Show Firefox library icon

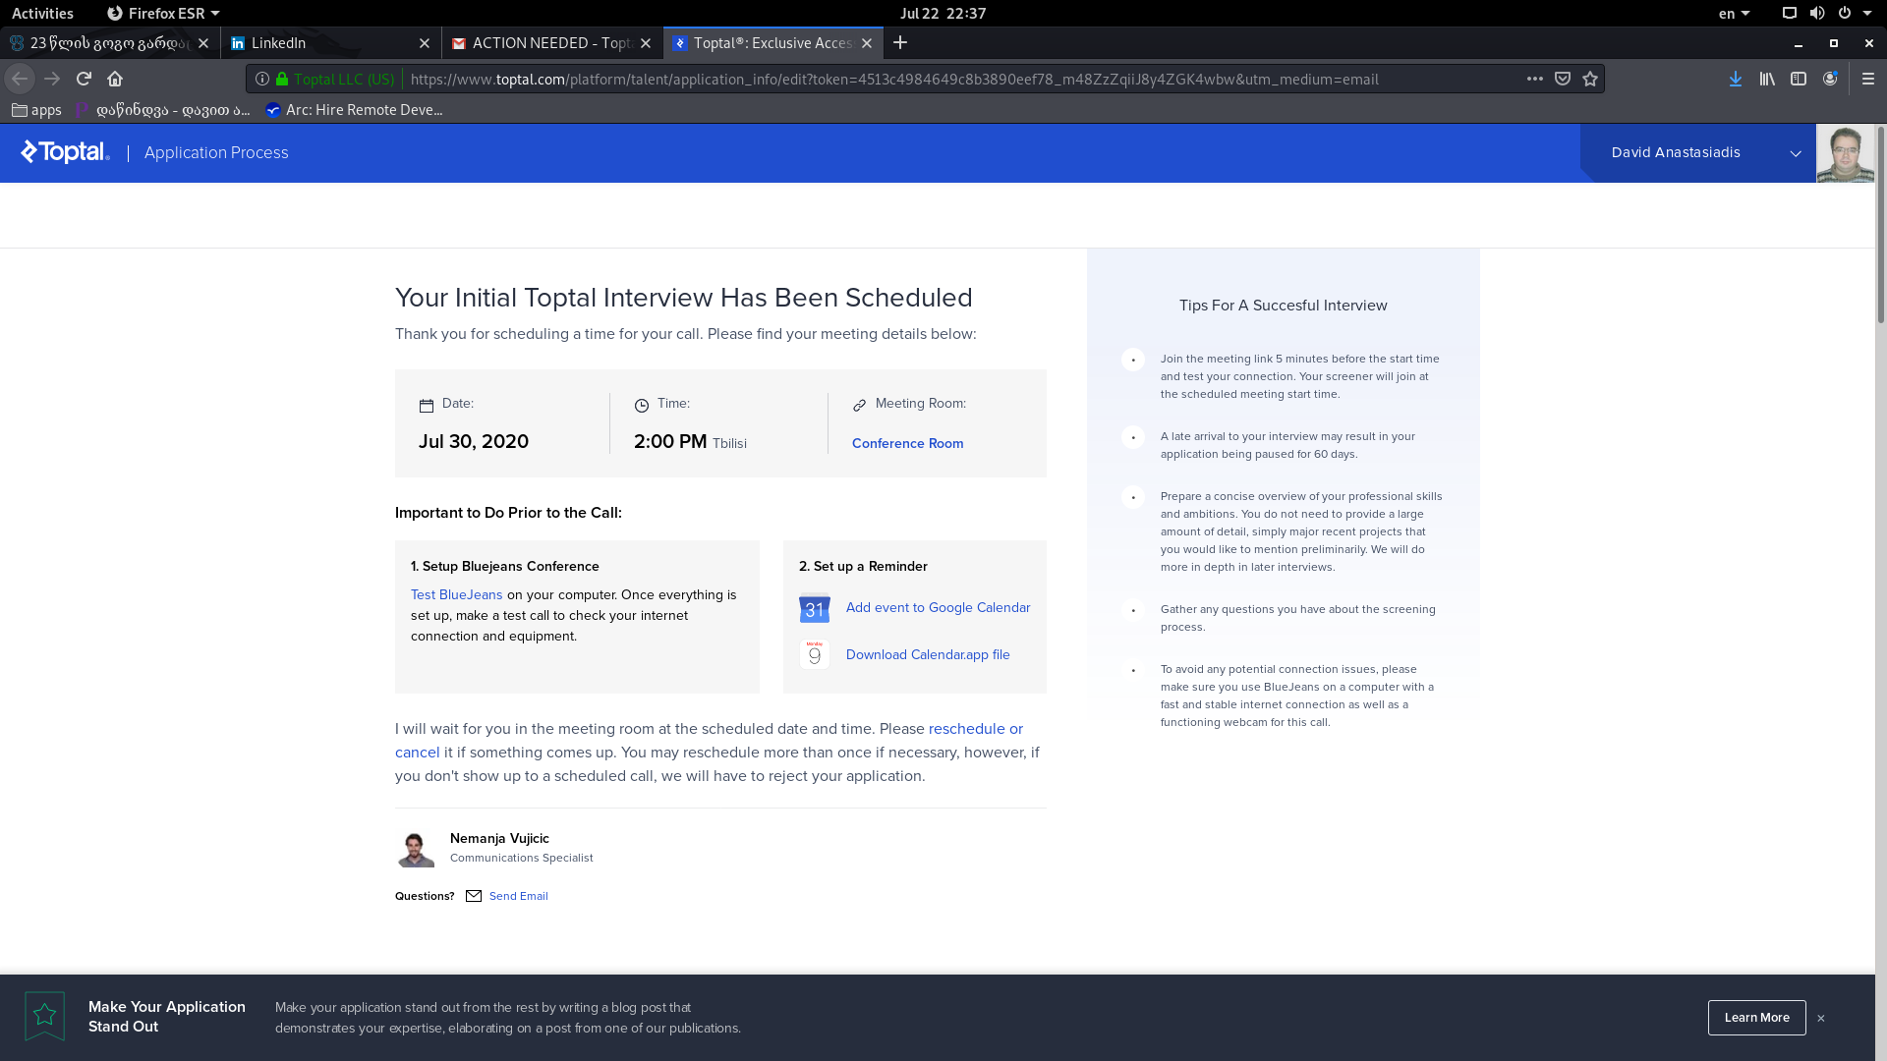[x=1767, y=79]
